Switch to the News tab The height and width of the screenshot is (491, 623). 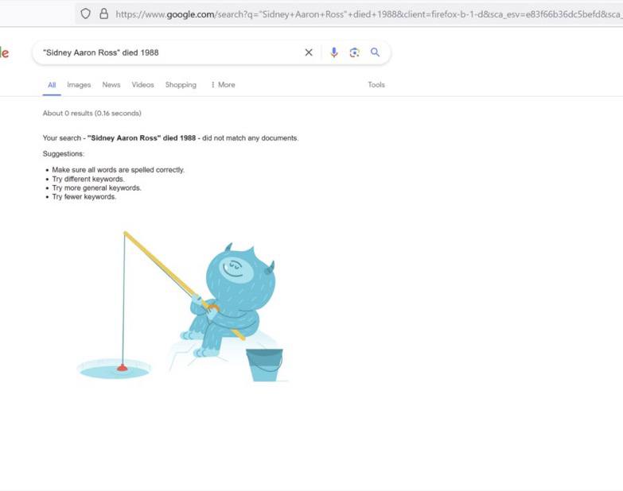pos(111,85)
